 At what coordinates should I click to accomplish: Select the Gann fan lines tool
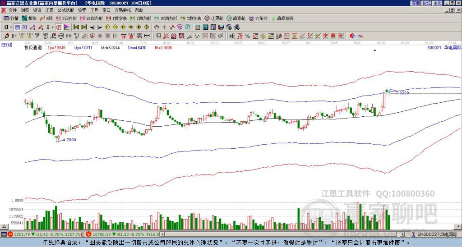pyautogui.click(x=166, y=36)
